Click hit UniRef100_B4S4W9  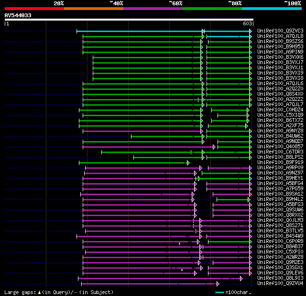click(280, 236)
